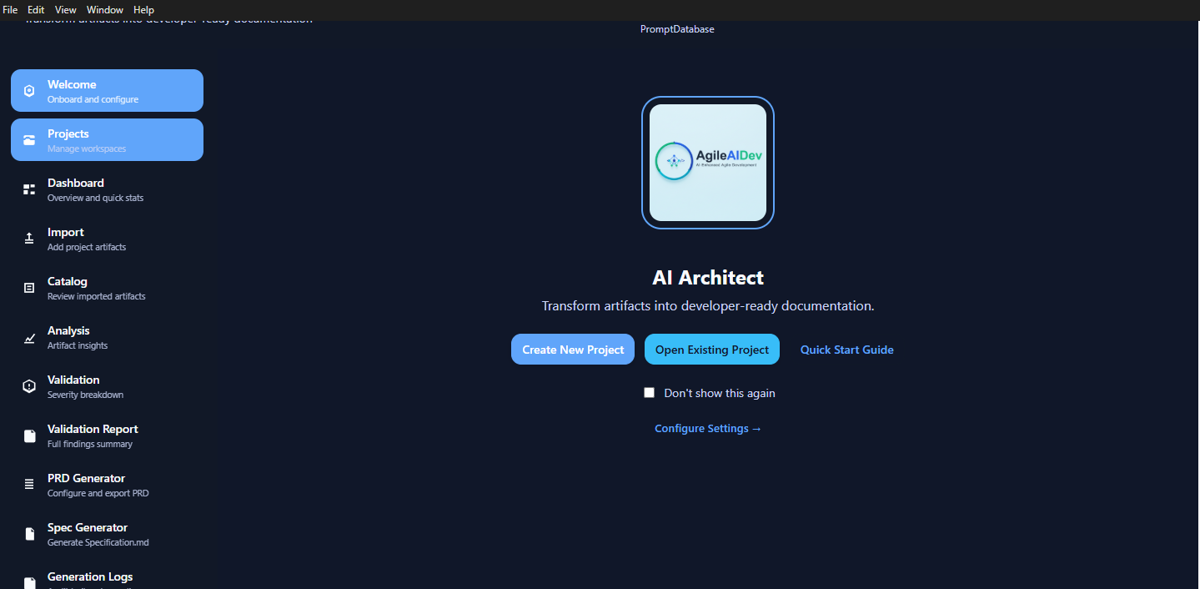Image resolution: width=1200 pixels, height=589 pixels.
Task: Click the Spec Generator file icon
Action: [x=29, y=534]
